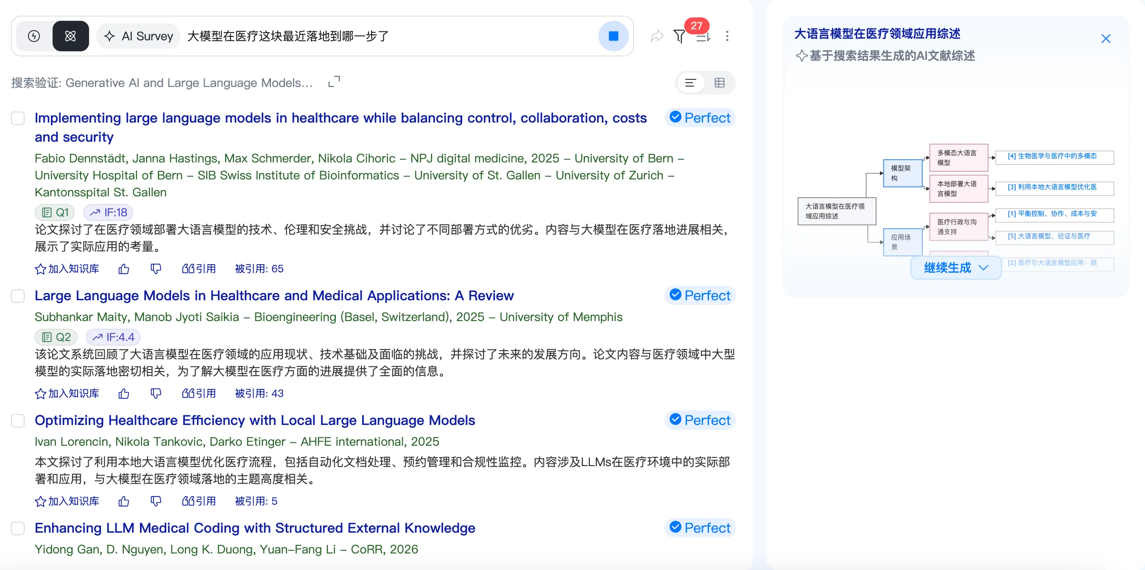Add the Bioengineering review paper to knowledge base

pyautogui.click(x=67, y=394)
